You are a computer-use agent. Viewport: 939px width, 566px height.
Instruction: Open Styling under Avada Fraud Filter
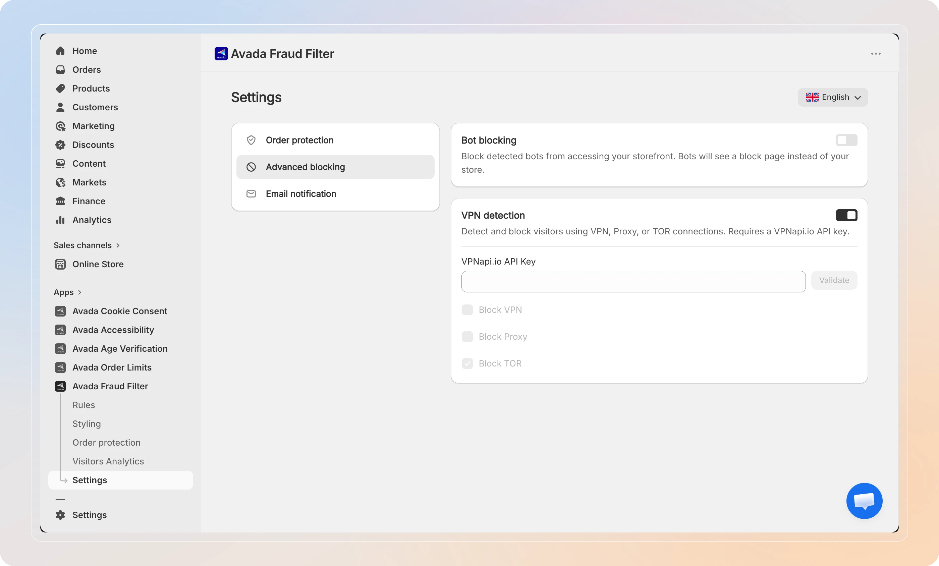point(87,424)
